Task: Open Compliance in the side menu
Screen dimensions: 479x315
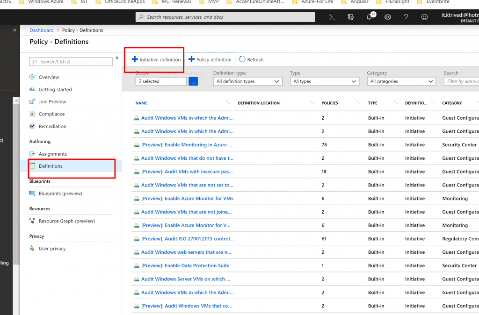Action: 51,114
